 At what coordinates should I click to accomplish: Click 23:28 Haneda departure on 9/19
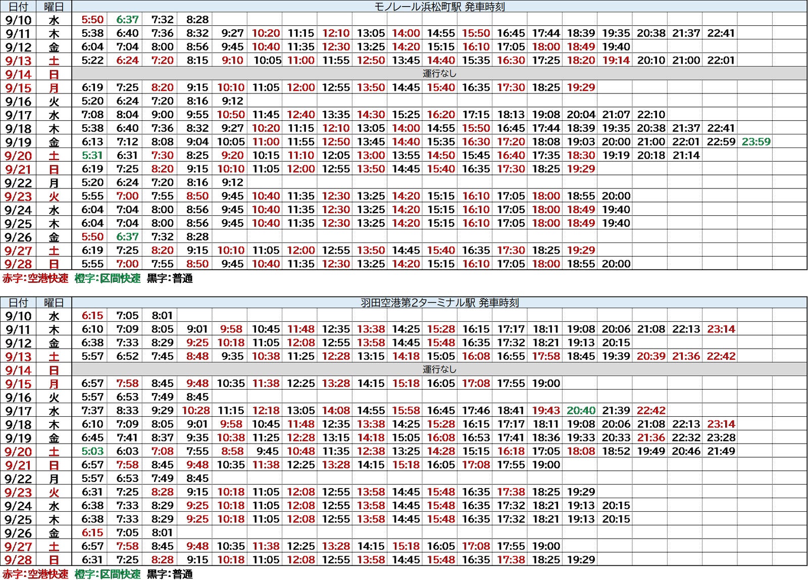point(721,438)
